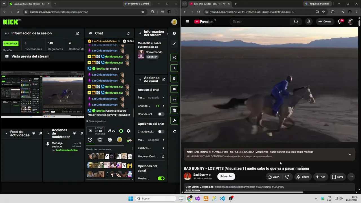Click the Spanish language tag
361x203 pixels.
point(152,57)
